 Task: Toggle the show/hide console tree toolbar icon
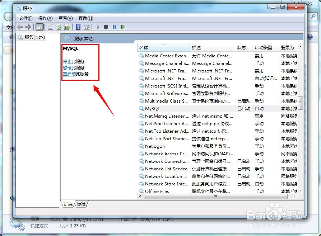tap(39, 27)
